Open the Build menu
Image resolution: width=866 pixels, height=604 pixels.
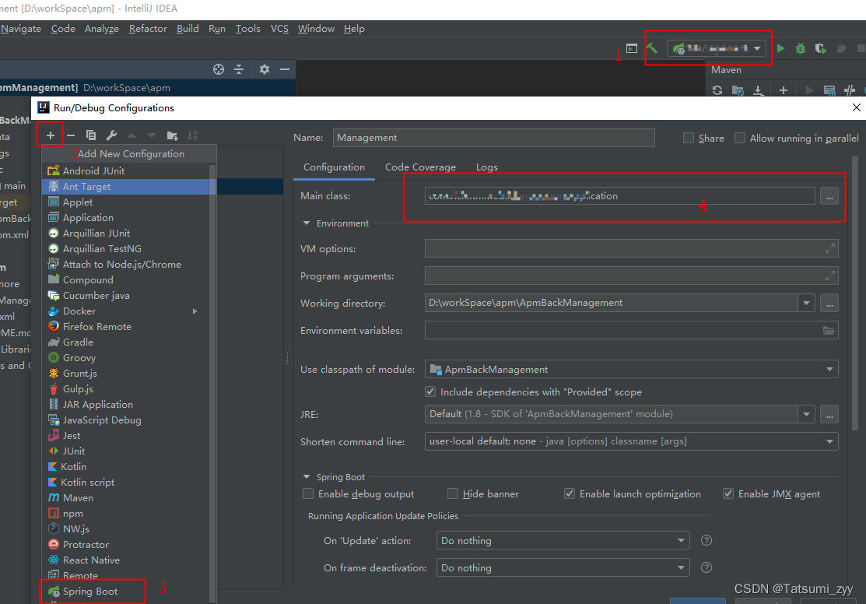pyautogui.click(x=188, y=29)
